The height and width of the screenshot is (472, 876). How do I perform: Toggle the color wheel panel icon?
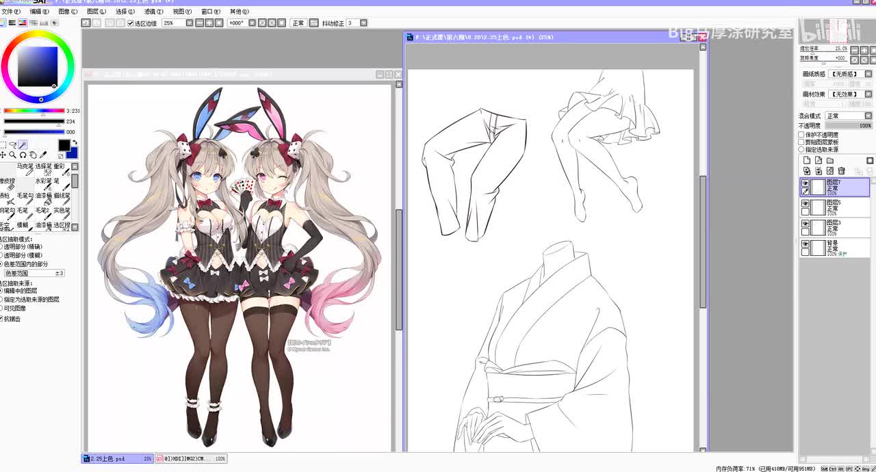[x=3, y=23]
